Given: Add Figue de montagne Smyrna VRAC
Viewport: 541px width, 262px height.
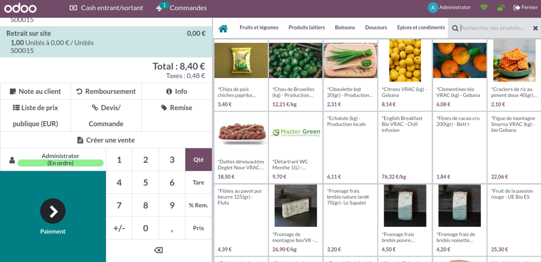Looking at the screenshot, I should [515, 147].
